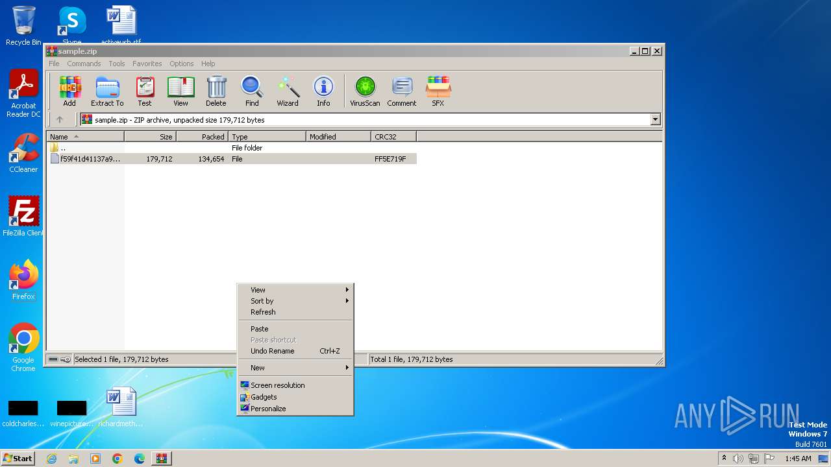831x467 pixels.
Task: Open Google Chrome desktop shortcut
Action: [x=23, y=348]
